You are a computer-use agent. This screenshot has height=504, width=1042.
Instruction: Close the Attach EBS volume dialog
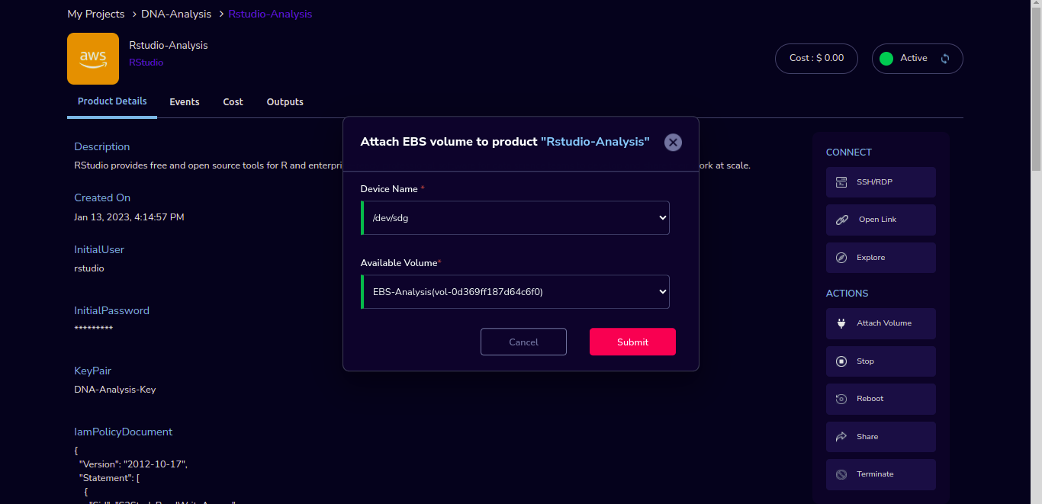673,143
